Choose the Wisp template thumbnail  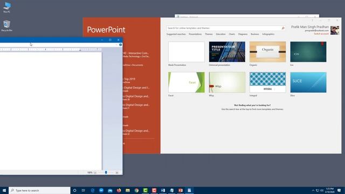[227, 82]
